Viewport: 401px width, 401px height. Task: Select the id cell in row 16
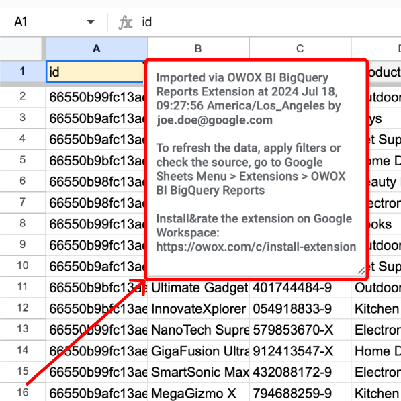pyautogui.click(x=97, y=392)
